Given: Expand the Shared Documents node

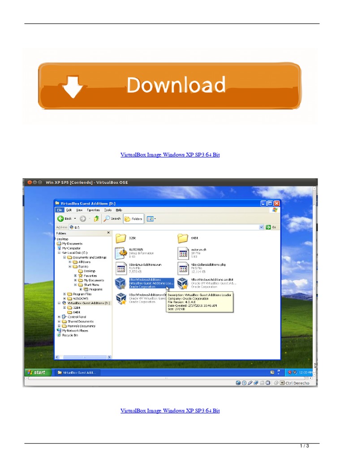Looking at the screenshot, I should click(x=59, y=321).
